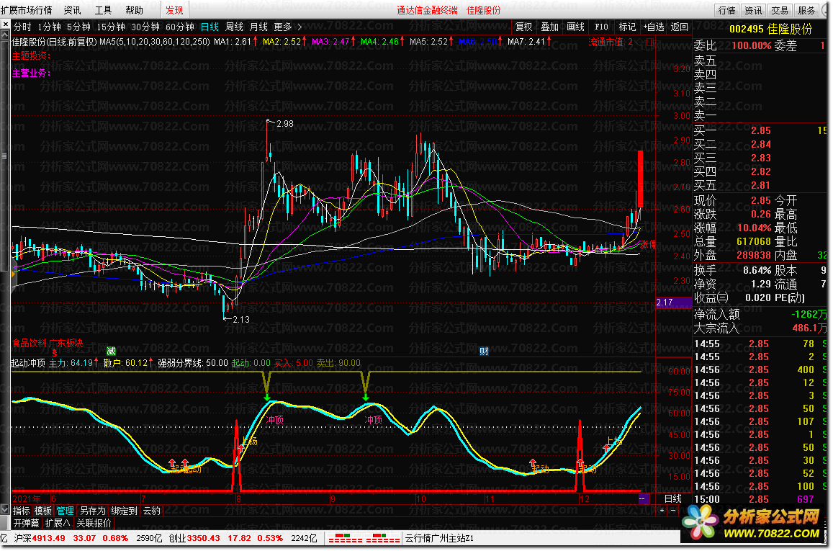Select the 分时 period tab
This screenshot has width=833, height=551.
click(22, 27)
